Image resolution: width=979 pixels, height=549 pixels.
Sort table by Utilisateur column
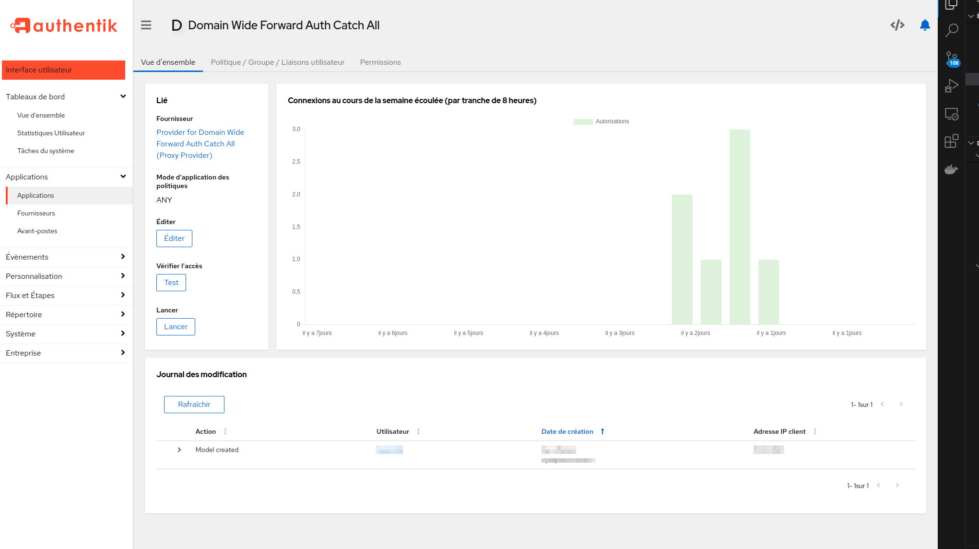[418, 431]
